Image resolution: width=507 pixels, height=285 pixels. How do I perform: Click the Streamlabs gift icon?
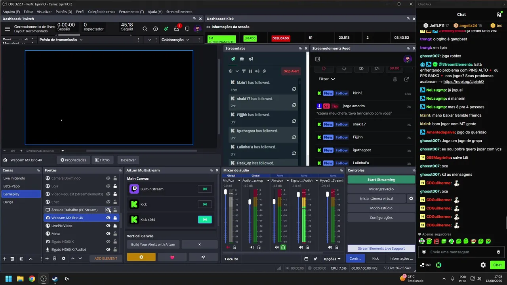(242, 59)
